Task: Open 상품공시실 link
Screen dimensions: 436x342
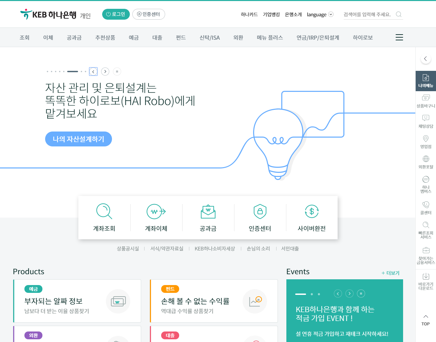Action: (128, 248)
